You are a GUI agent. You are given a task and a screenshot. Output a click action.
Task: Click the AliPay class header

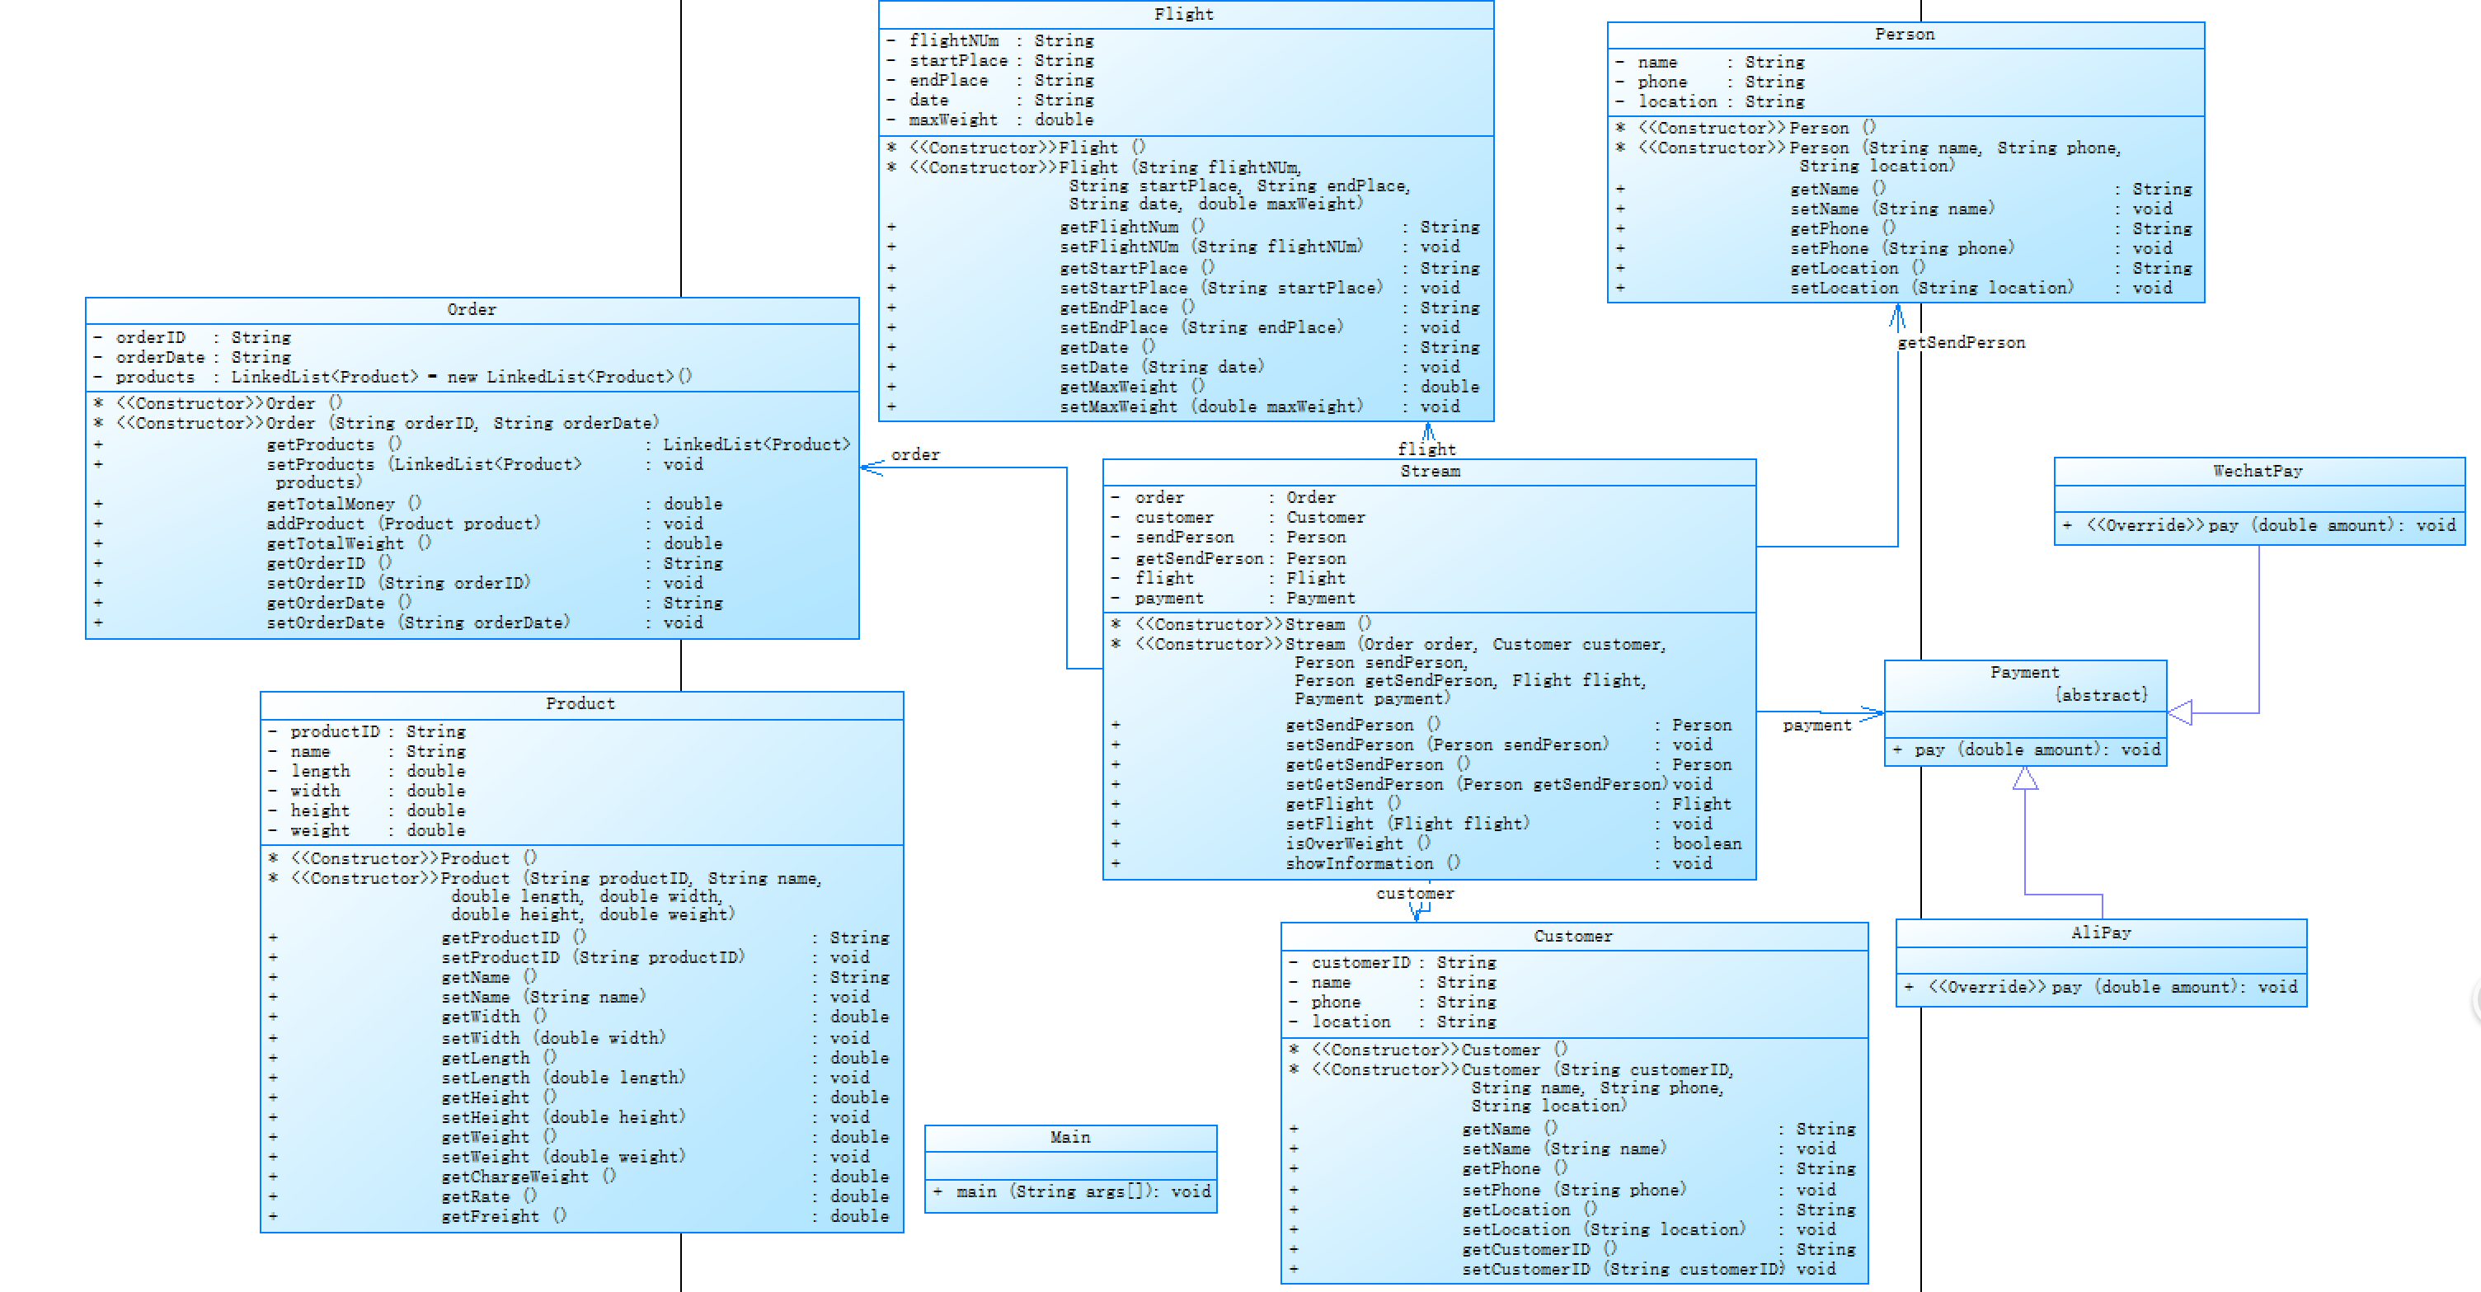point(2101,933)
